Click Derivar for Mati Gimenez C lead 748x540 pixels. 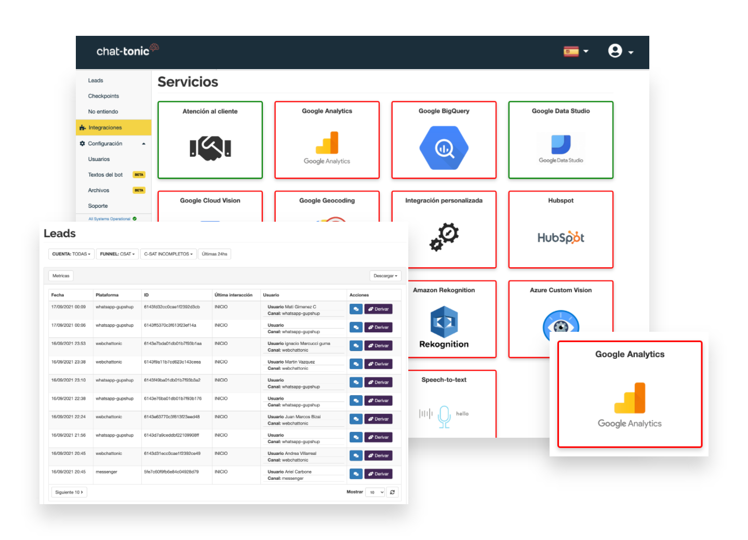click(x=378, y=309)
